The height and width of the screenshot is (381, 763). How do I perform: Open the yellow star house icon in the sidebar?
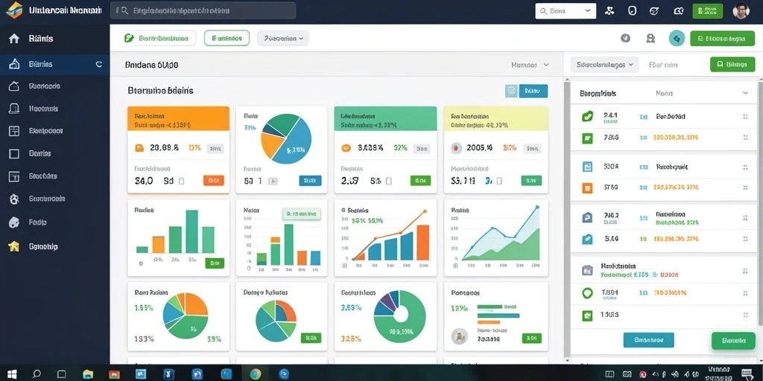click(x=14, y=246)
